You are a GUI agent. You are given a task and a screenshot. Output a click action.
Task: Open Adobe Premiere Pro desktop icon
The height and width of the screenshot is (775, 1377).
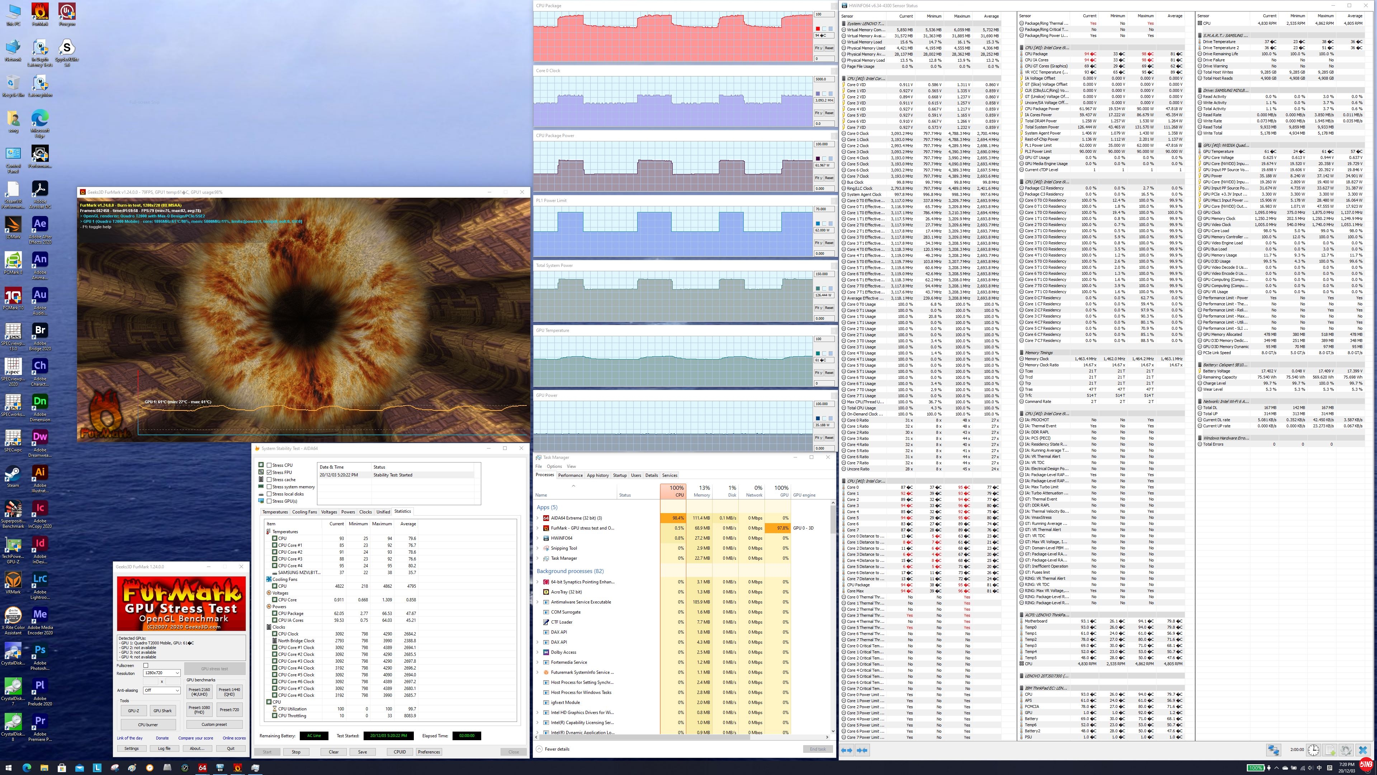39,727
